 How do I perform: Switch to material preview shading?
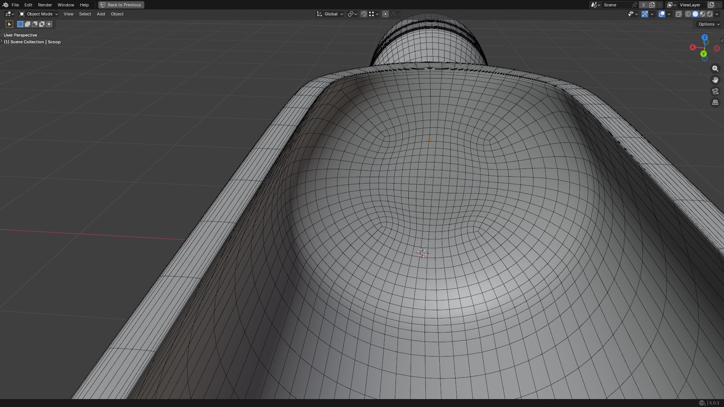coord(703,14)
